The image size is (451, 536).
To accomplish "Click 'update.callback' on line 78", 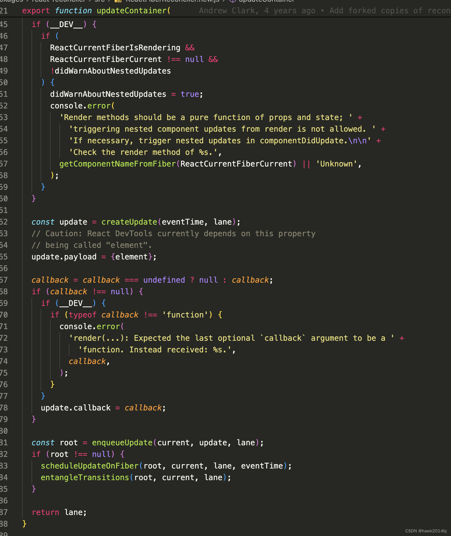I will 75,408.
